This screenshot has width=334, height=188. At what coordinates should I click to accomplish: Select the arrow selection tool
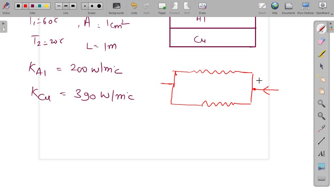tap(321, 66)
